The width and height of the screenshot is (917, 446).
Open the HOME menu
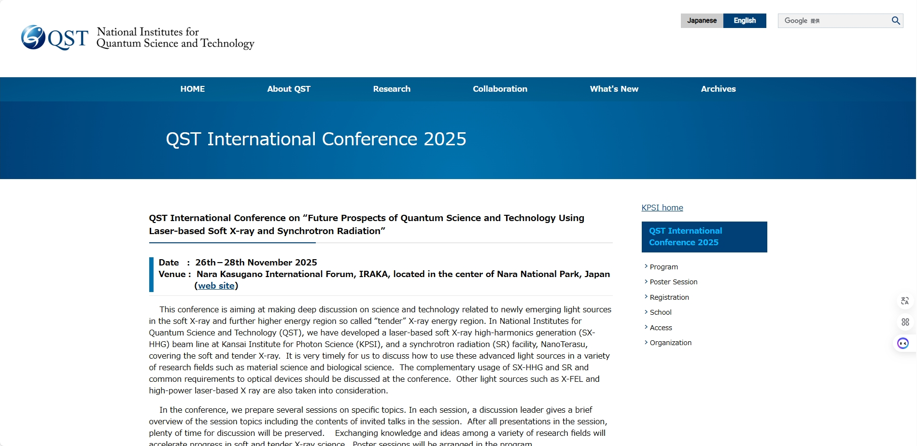point(192,89)
